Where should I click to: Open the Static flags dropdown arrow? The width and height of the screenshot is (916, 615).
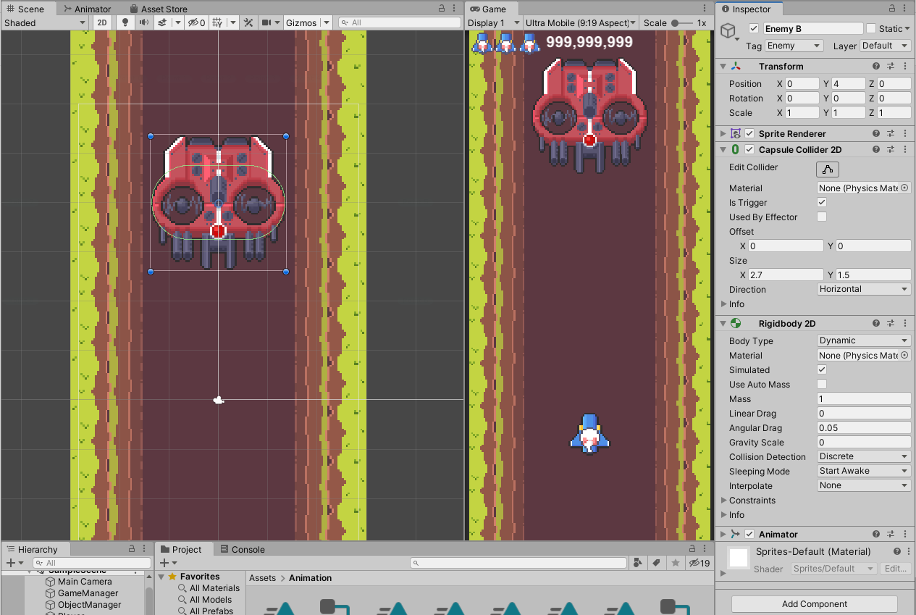(x=907, y=29)
